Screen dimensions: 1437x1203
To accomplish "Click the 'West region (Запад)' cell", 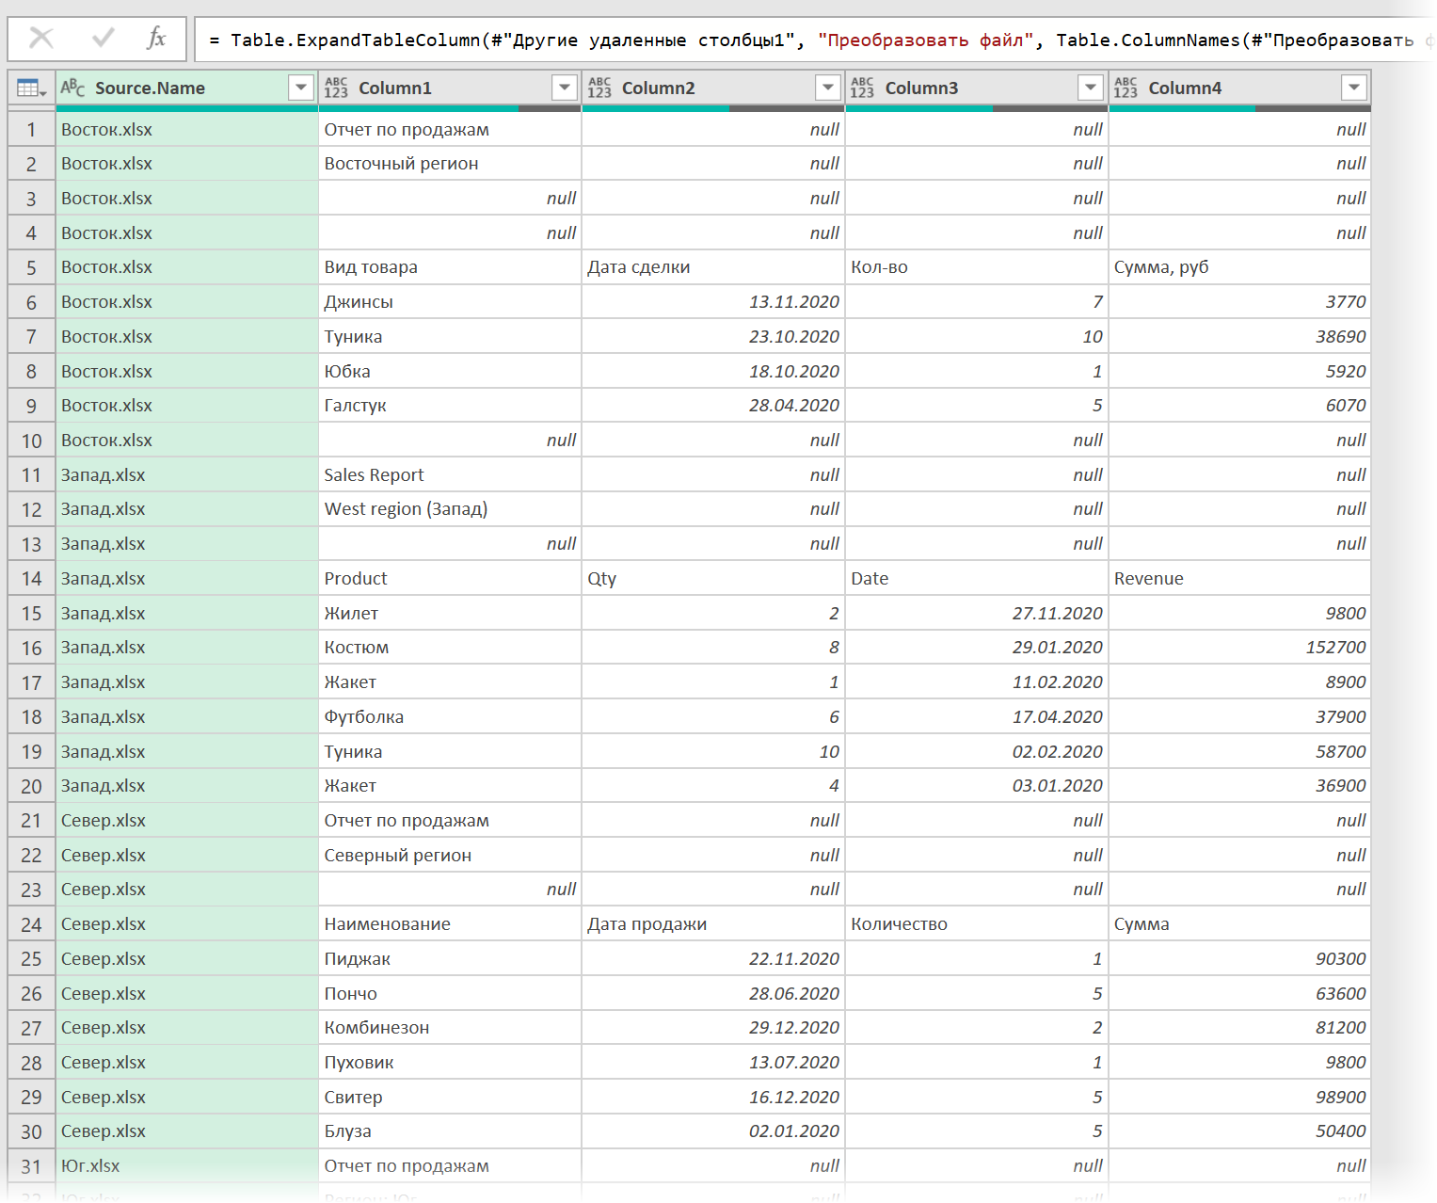I will point(450,509).
